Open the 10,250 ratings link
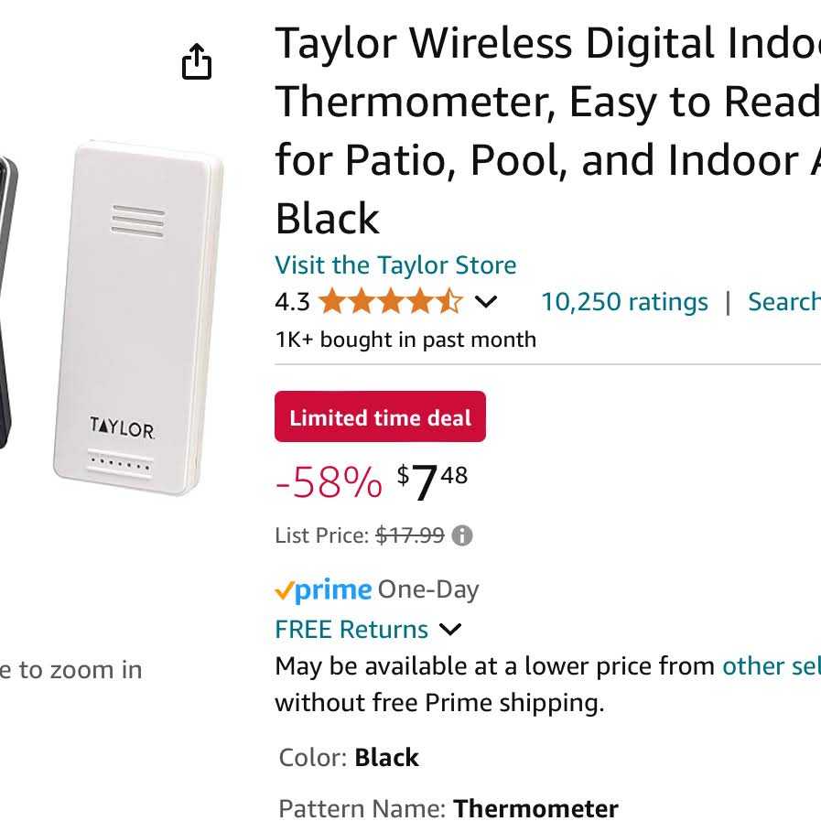Viewport: 821px width, 821px height. tap(624, 302)
